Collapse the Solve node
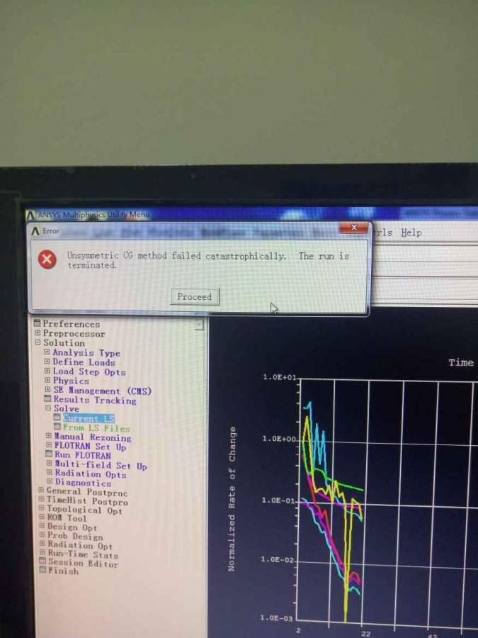Image resolution: width=478 pixels, height=638 pixels. (x=48, y=408)
